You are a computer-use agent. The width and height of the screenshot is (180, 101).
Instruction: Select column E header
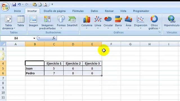(x=92, y=44)
